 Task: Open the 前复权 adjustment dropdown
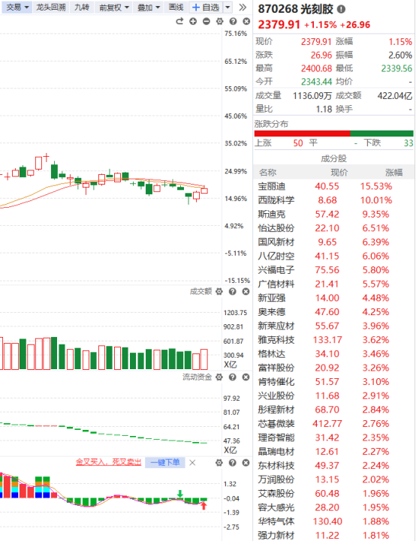click(114, 8)
